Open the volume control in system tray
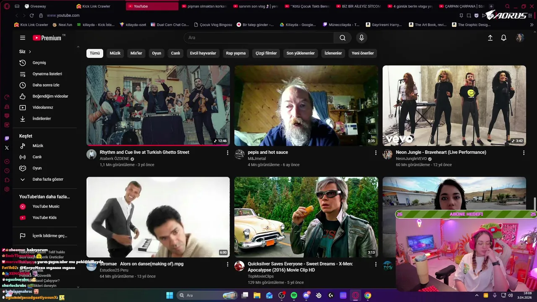Image resolution: width=537 pixels, height=302 pixels. (x=510, y=295)
